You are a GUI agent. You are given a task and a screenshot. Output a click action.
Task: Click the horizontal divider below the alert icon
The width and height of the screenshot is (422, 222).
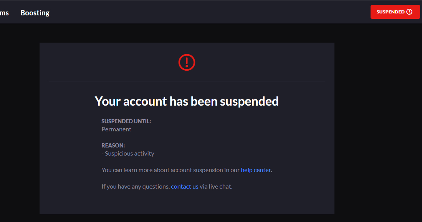tap(187, 81)
